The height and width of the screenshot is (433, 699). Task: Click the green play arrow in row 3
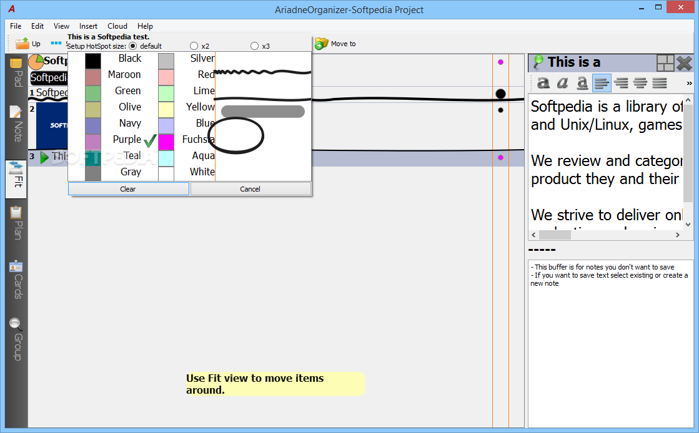[x=44, y=157]
